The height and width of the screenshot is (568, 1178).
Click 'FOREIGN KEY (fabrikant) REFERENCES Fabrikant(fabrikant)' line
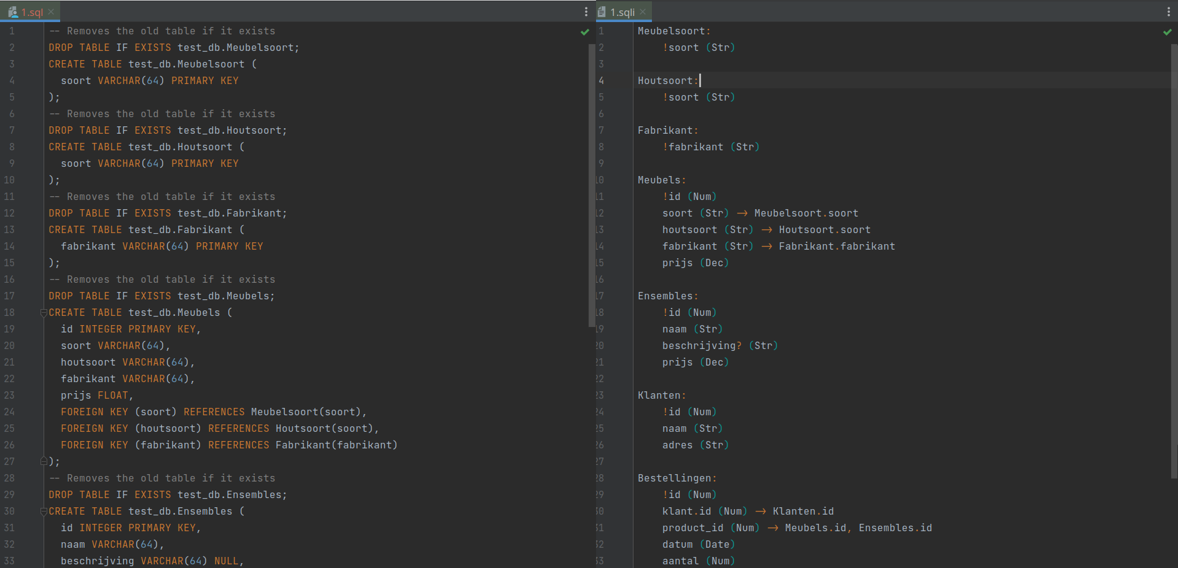[229, 445]
